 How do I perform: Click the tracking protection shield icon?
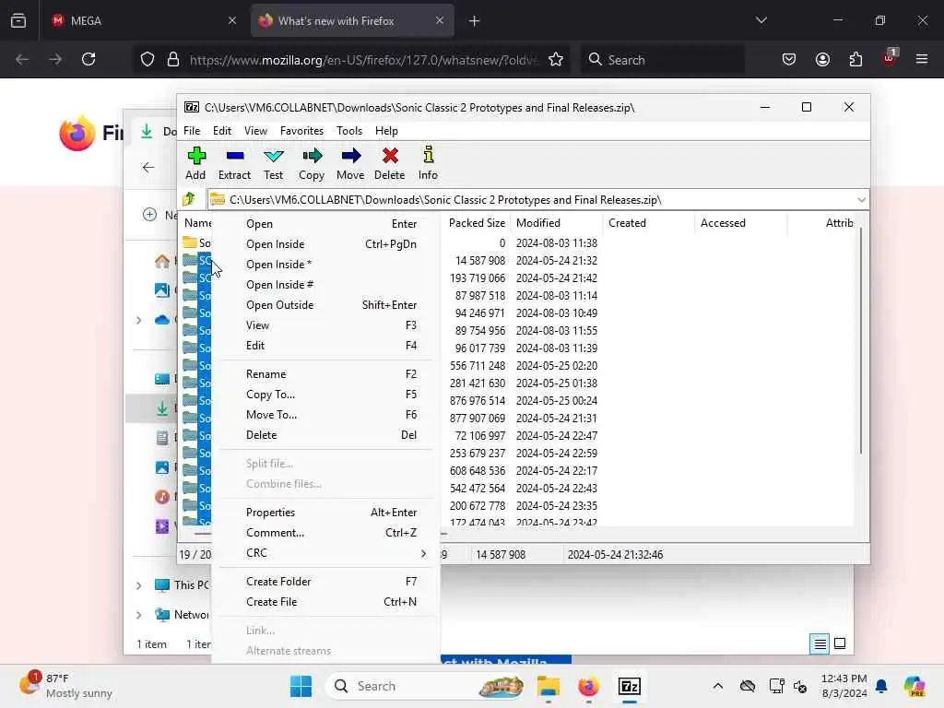[147, 59]
